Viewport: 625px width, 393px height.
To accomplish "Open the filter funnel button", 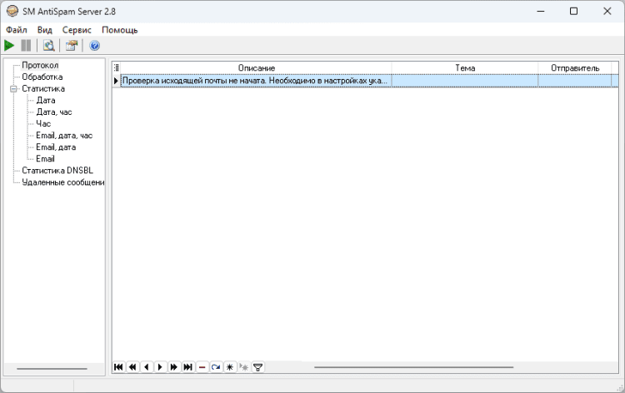I will click(257, 366).
